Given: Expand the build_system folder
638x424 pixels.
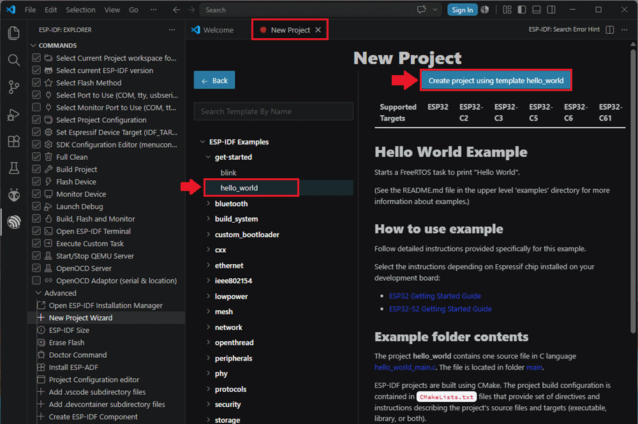Looking at the screenshot, I should (x=209, y=219).
